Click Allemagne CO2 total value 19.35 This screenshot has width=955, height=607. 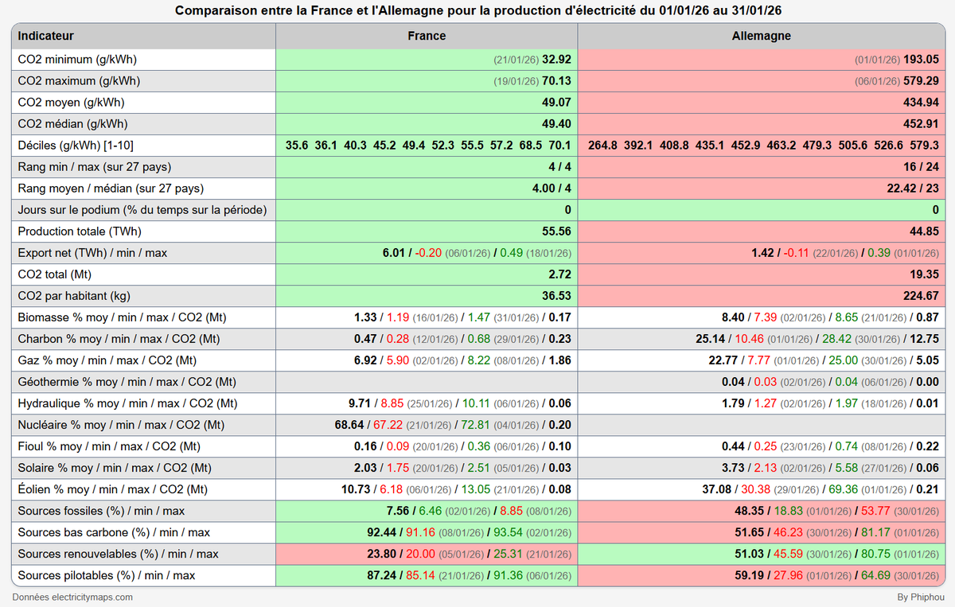(x=924, y=274)
